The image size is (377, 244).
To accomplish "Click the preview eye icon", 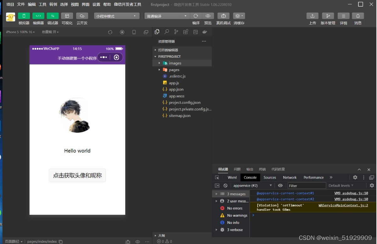I will (208, 16).
